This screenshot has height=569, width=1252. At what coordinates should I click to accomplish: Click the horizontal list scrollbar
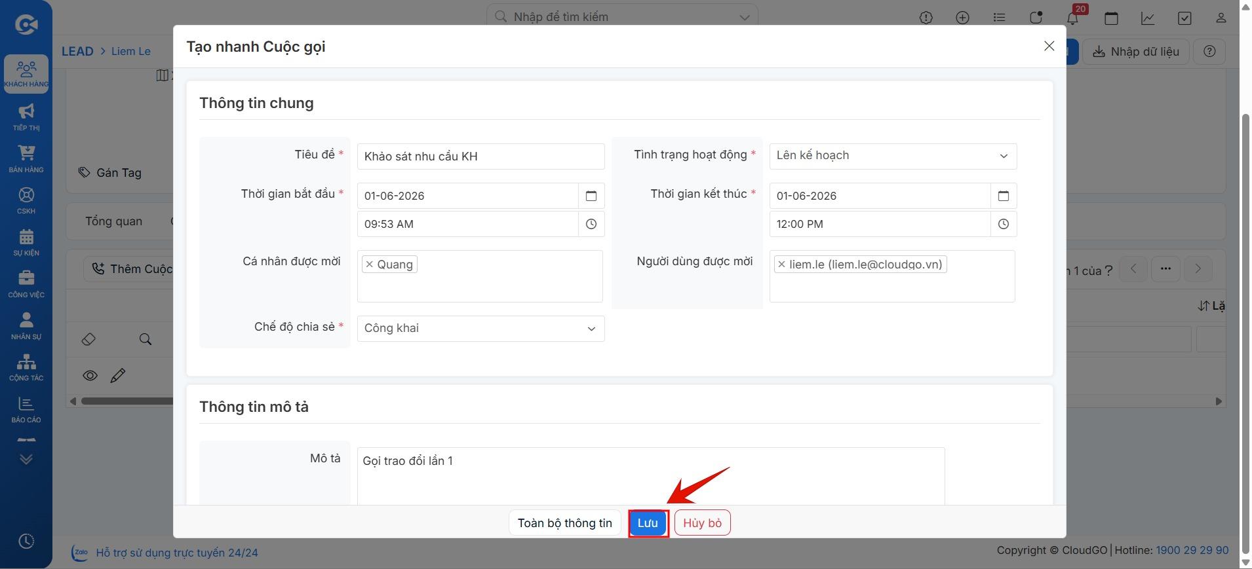coord(128,401)
